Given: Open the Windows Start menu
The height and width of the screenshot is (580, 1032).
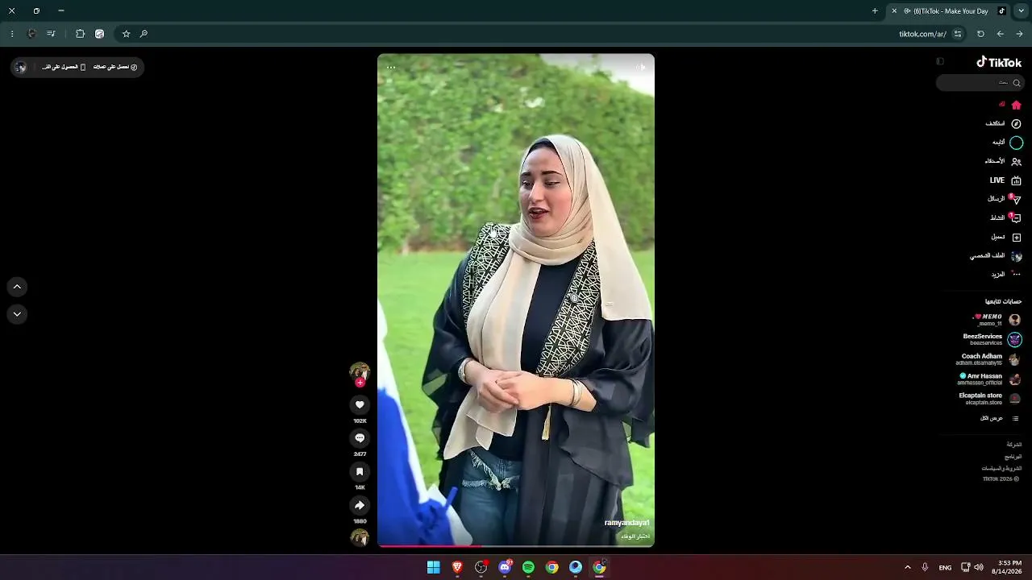Looking at the screenshot, I should pos(434,567).
